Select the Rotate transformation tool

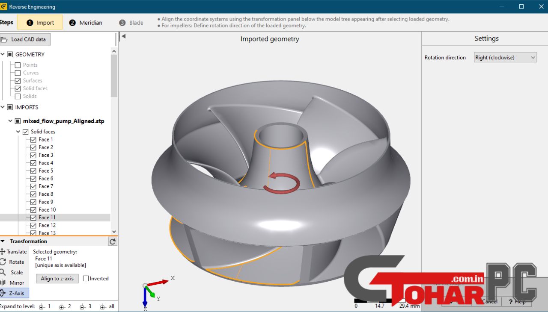pyautogui.click(x=14, y=262)
